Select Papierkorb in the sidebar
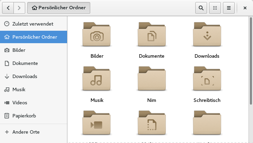 tap(24, 116)
